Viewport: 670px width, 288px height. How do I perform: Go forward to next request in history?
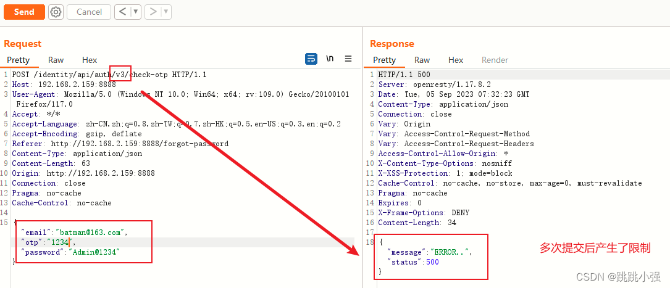153,12
